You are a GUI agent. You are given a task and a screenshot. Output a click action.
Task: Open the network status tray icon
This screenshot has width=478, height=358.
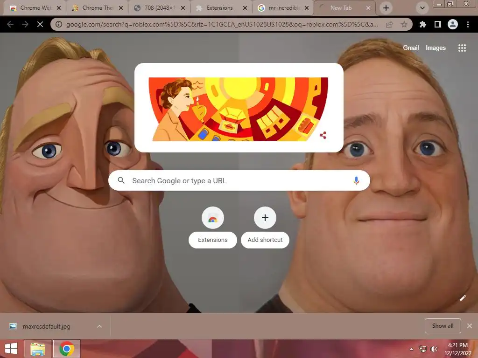click(x=423, y=349)
